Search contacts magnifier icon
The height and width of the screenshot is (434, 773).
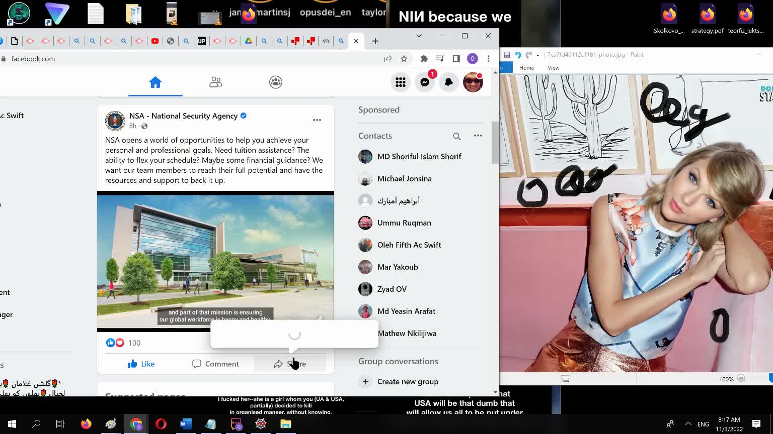point(457,136)
